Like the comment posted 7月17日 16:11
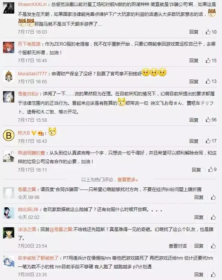 point(212,170)
